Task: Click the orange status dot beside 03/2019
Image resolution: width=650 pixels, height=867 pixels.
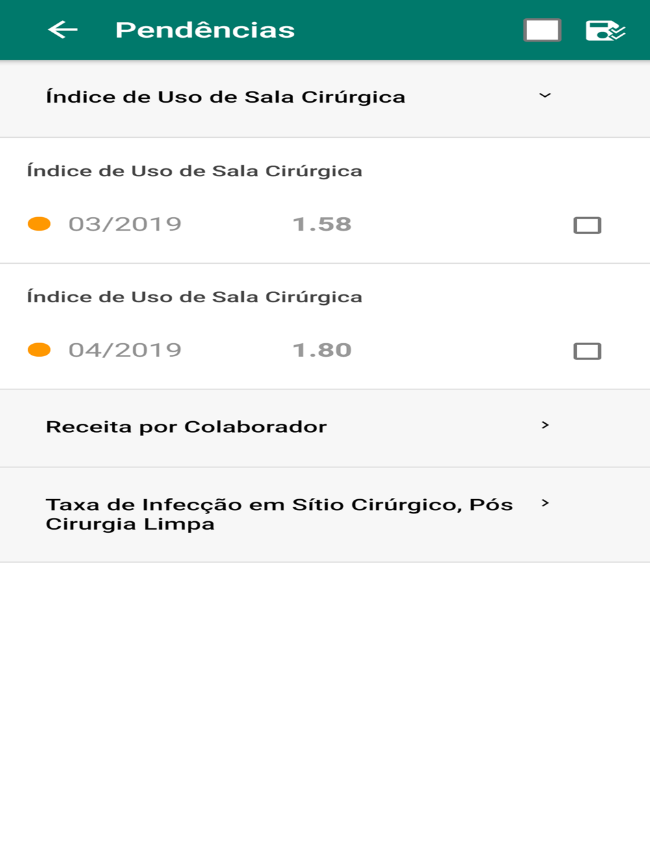Action: tap(39, 224)
